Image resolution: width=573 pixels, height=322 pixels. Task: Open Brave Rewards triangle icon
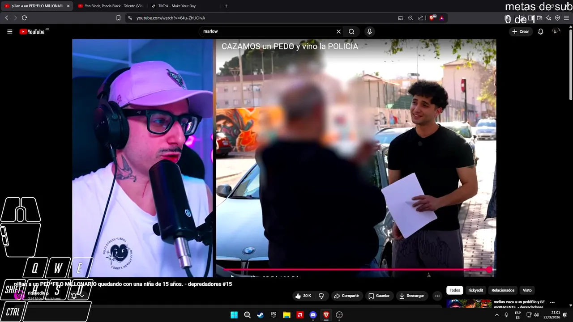coord(442,18)
